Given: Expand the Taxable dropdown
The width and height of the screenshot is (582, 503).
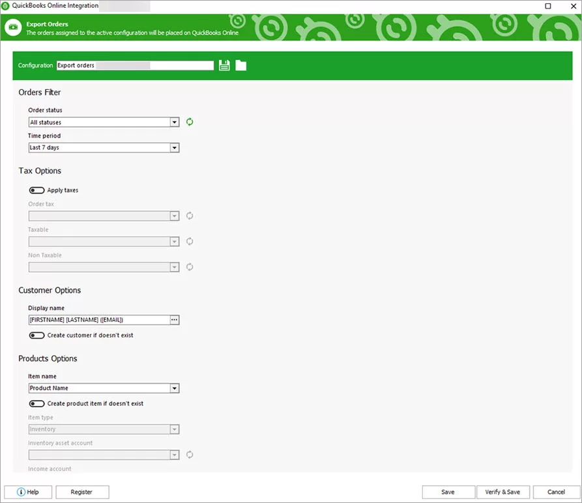Looking at the screenshot, I should pos(175,242).
